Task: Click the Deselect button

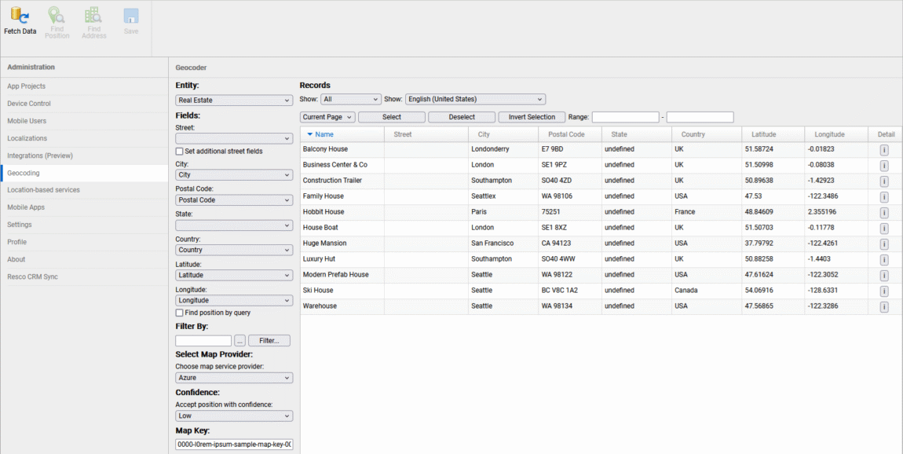Action: pyautogui.click(x=461, y=116)
